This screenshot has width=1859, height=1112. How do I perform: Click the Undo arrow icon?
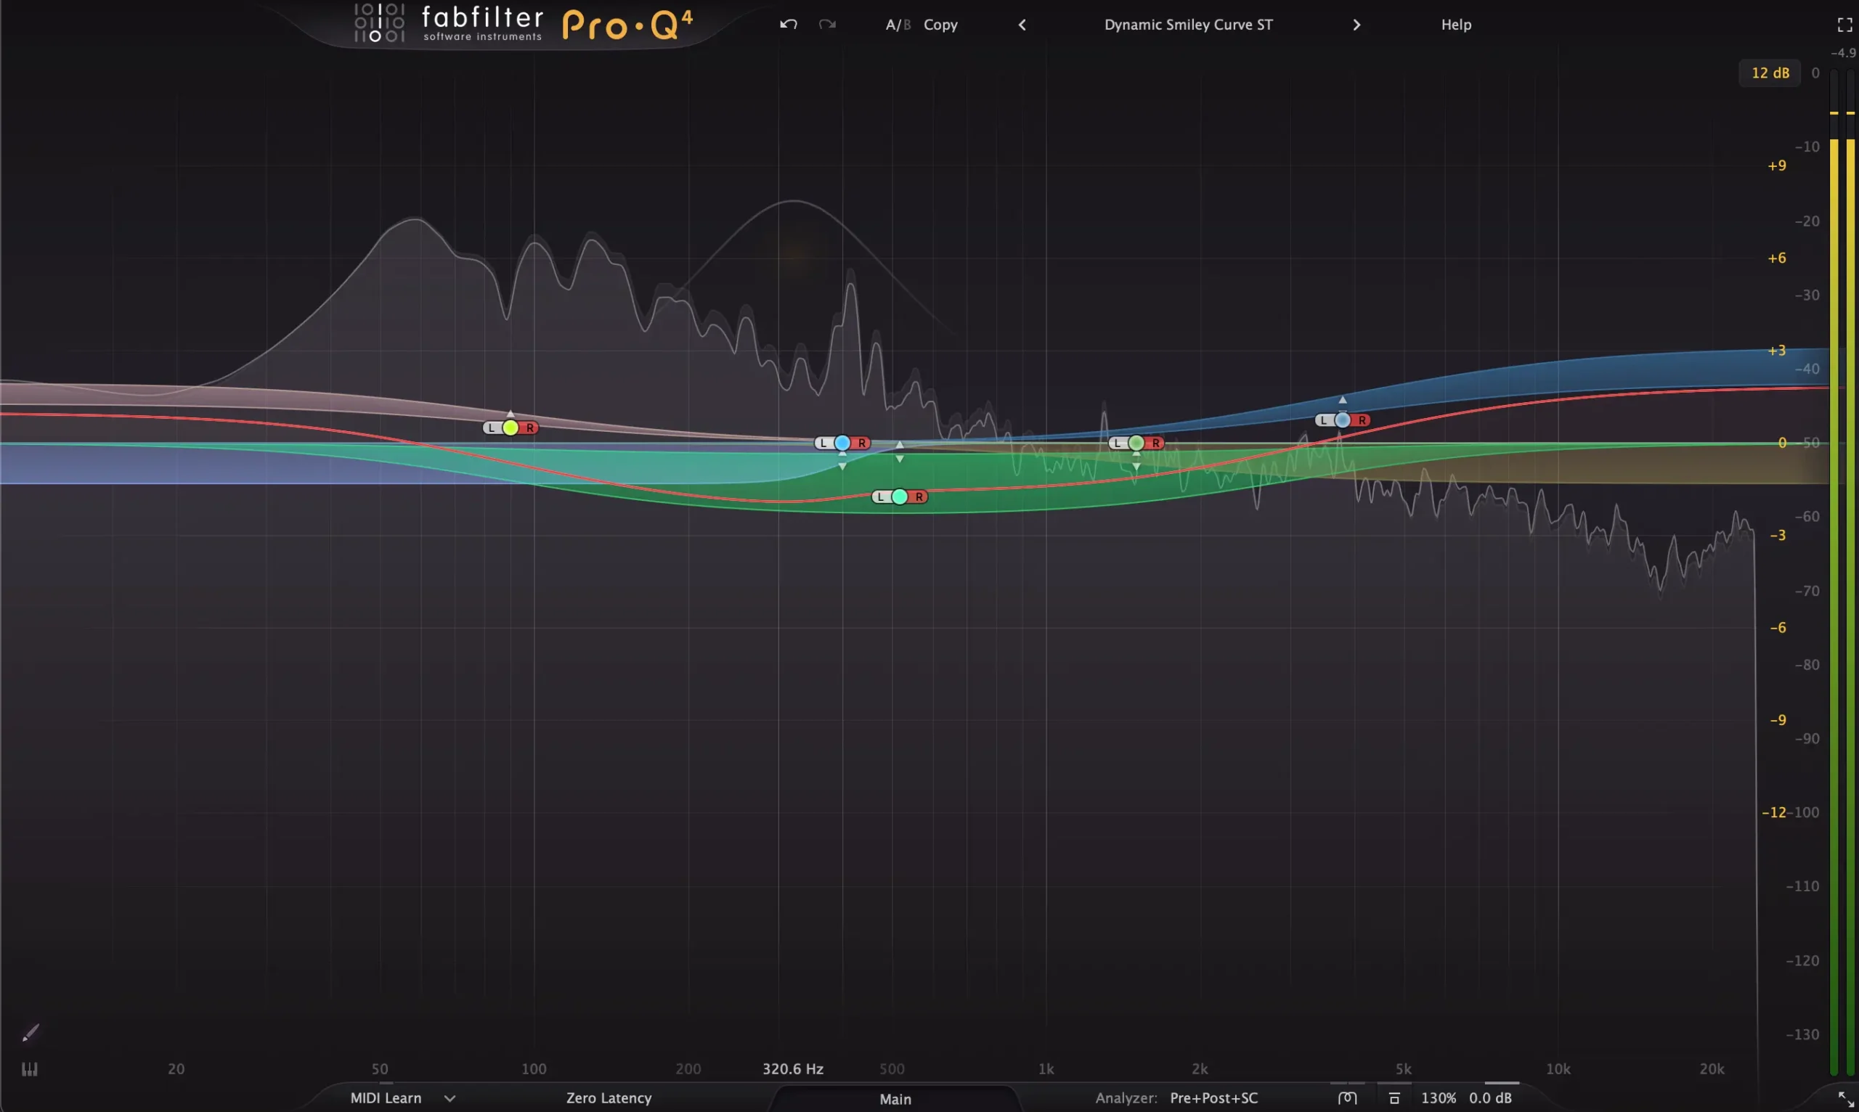[x=788, y=24]
